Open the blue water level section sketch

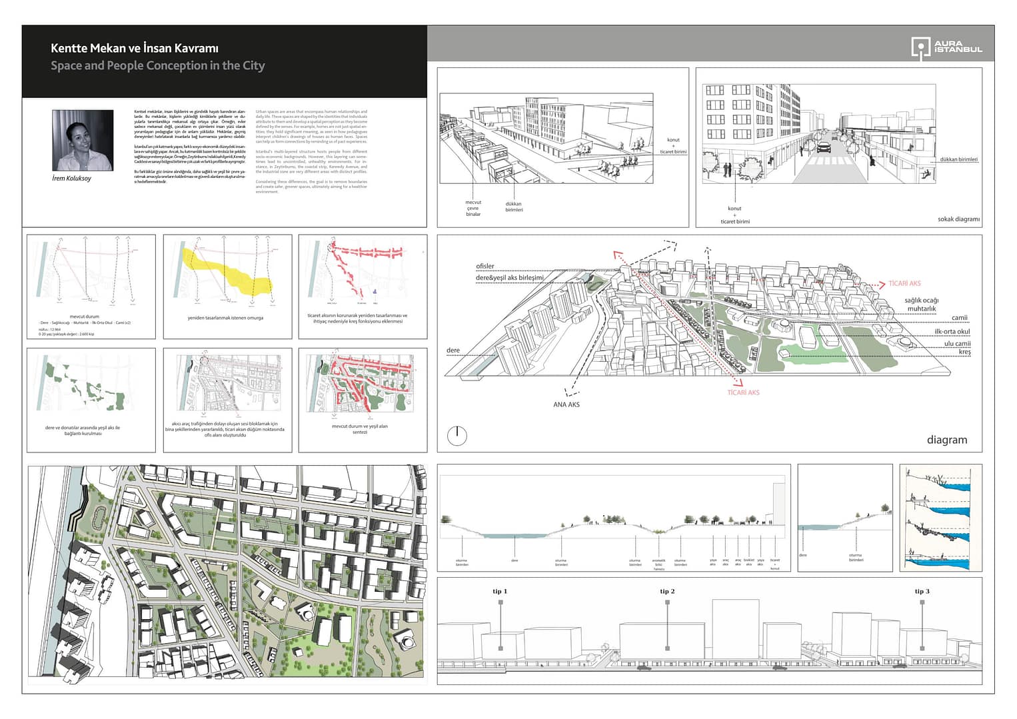point(940,518)
